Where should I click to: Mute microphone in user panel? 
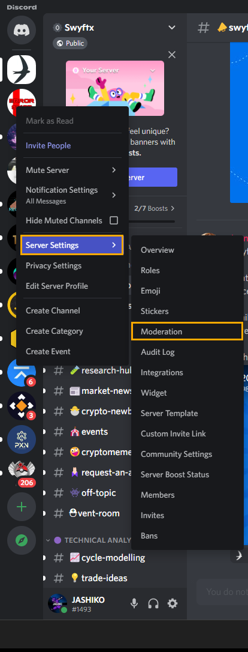[x=134, y=603]
